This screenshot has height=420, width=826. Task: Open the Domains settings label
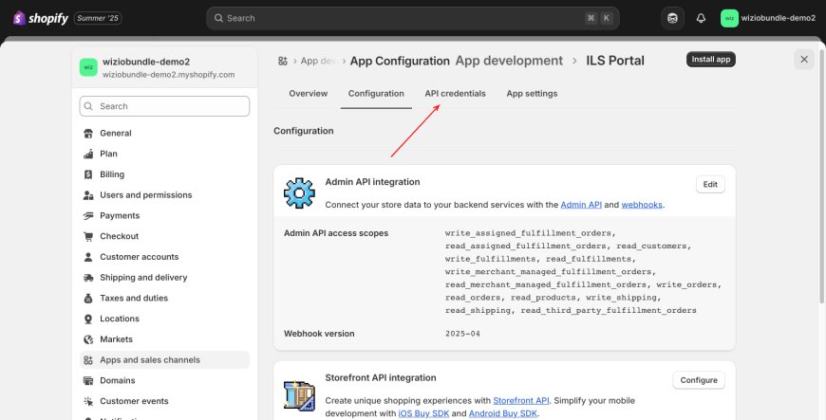[118, 380]
